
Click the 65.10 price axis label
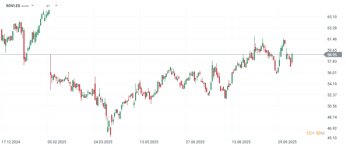click(332, 17)
